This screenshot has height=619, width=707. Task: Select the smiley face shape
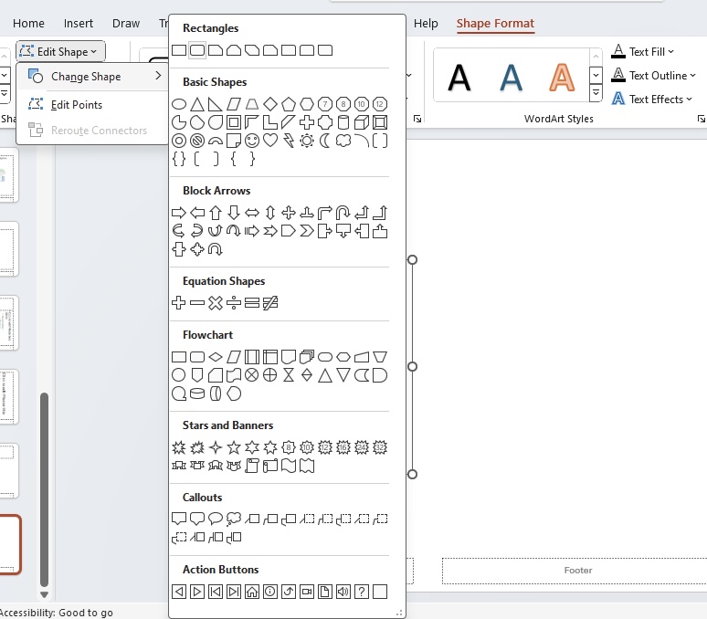click(251, 141)
